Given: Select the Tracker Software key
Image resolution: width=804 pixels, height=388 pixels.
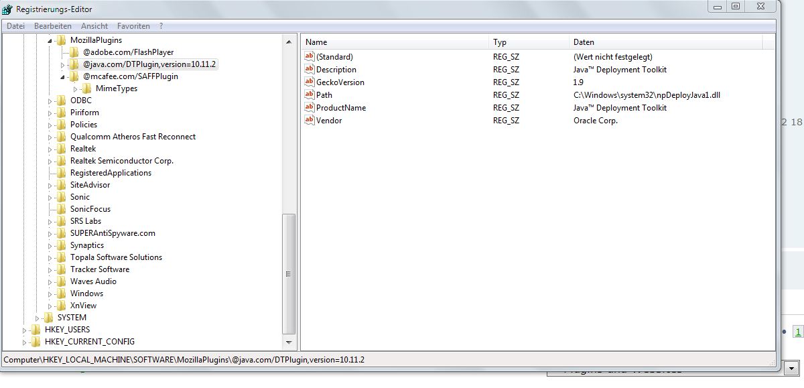Looking at the screenshot, I should tap(100, 269).
